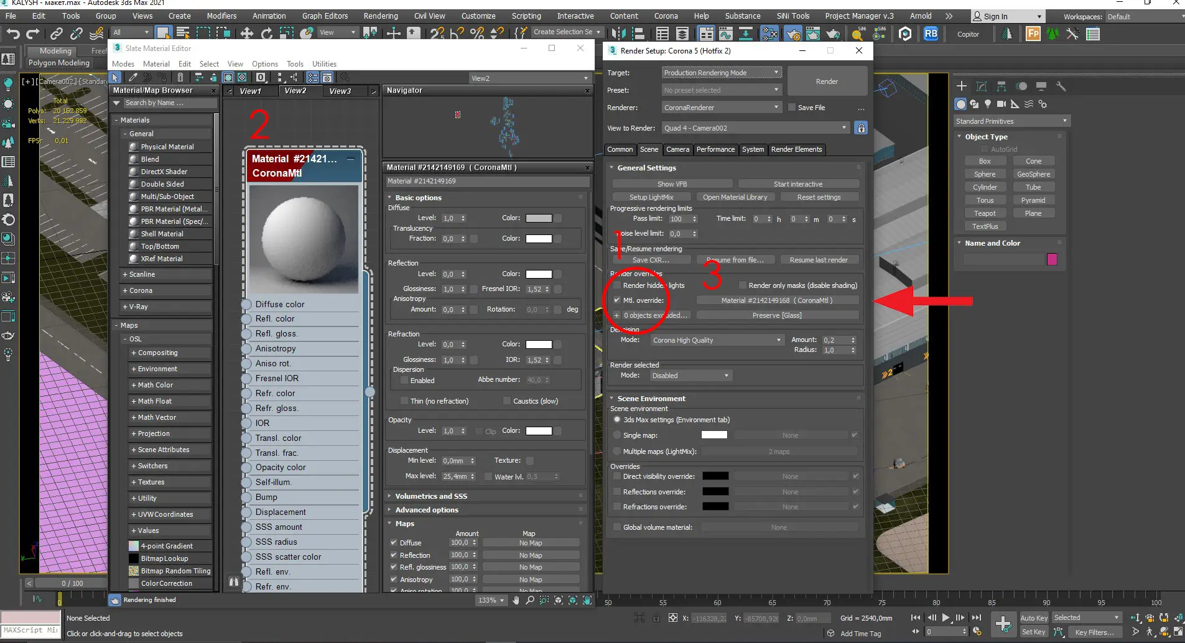The height and width of the screenshot is (643, 1185).
Task: Open the Target rendering mode dropdown
Action: 722,73
